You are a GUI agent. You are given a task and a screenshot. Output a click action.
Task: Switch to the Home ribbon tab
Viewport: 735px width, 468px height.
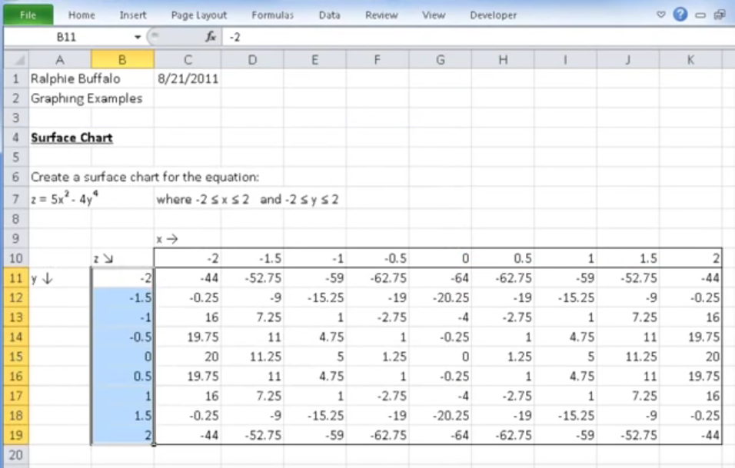coord(81,15)
